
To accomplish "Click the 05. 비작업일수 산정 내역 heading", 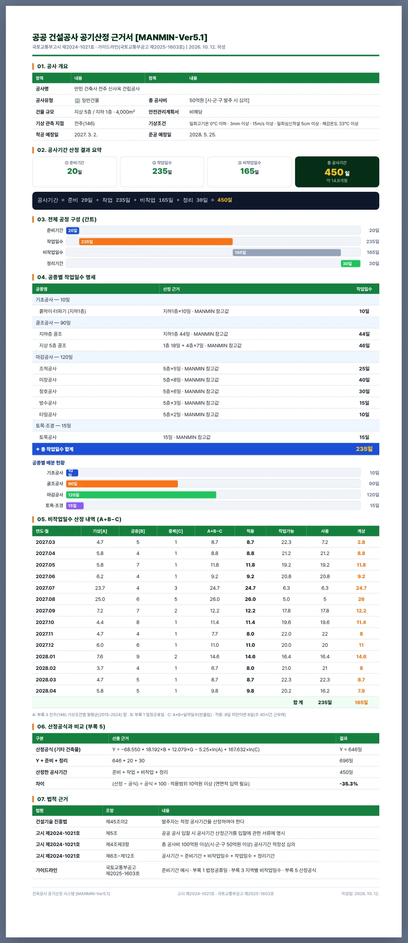I will tap(79, 519).
